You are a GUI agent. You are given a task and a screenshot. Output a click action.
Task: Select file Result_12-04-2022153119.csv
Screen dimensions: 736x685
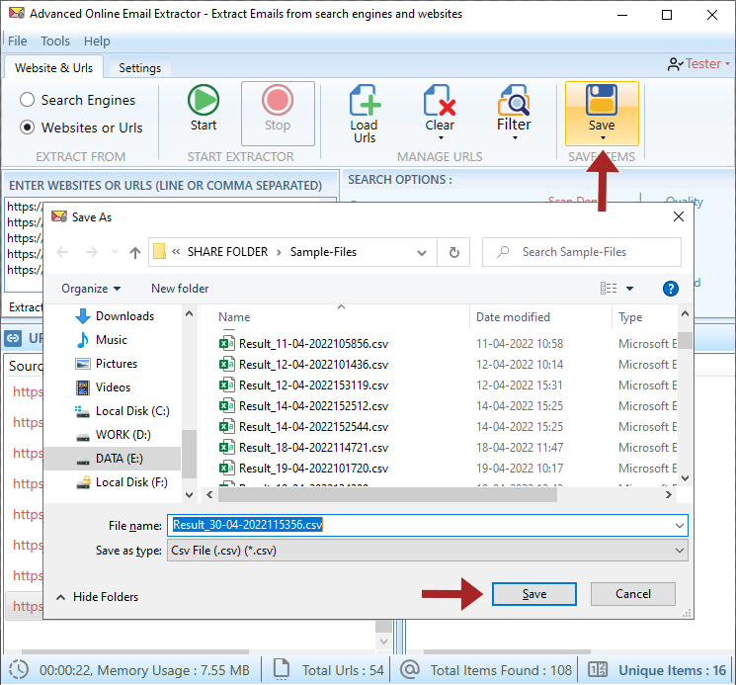[x=303, y=385]
